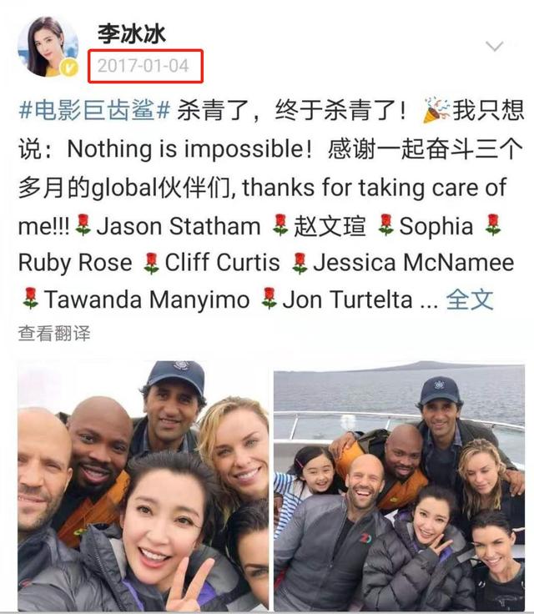Click the rose emoji before Tawanda Manyimo
The width and height of the screenshot is (534, 614).
click(31, 299)
